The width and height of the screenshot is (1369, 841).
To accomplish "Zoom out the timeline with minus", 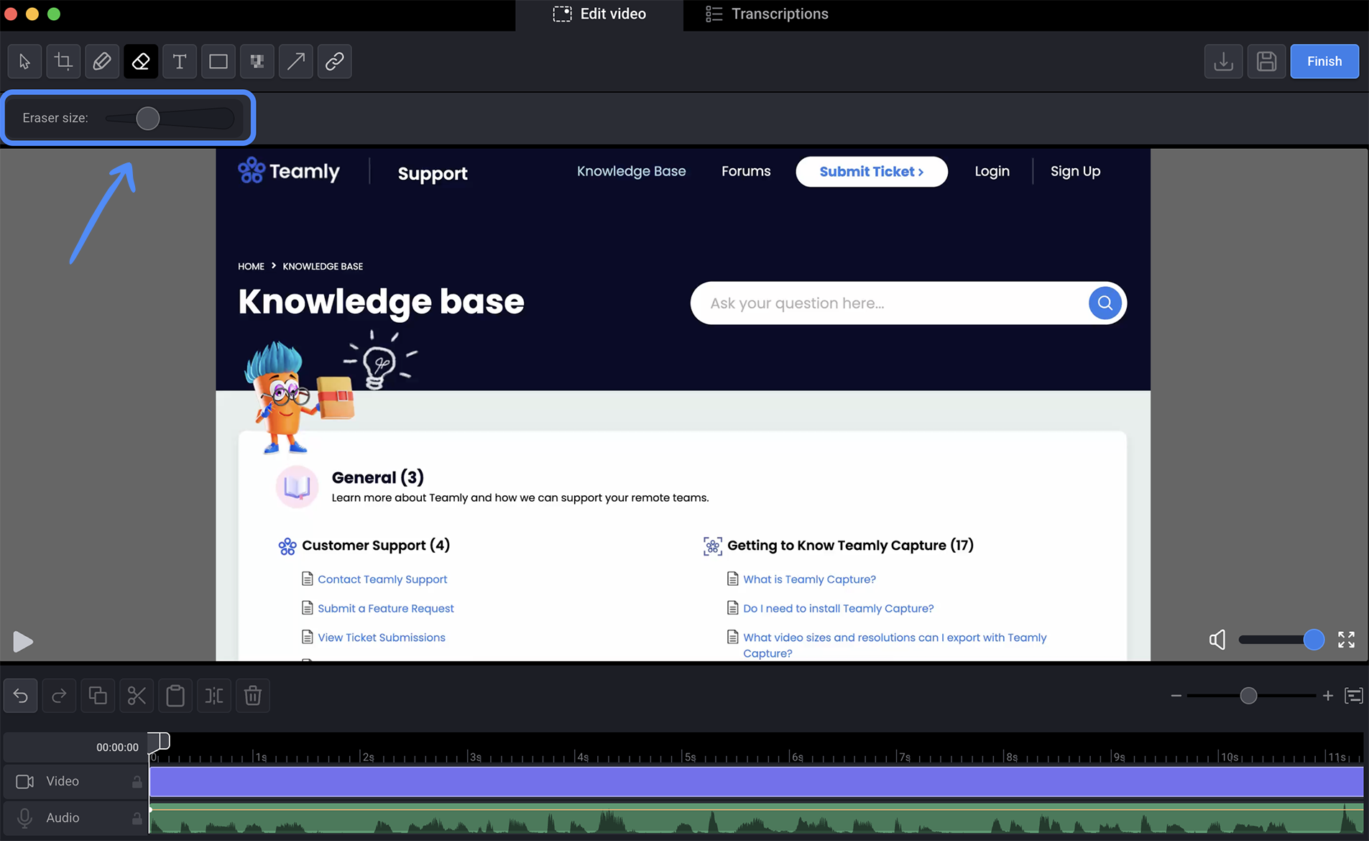I will pyautogui.click(x=1176, y=696).
